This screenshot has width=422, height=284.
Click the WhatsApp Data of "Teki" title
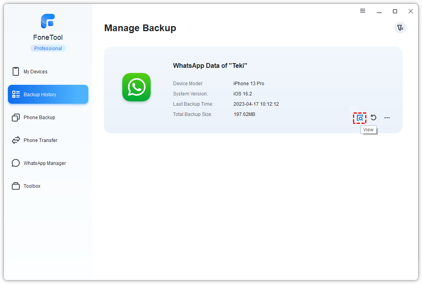pyautogui.click(x=210, y=66)
